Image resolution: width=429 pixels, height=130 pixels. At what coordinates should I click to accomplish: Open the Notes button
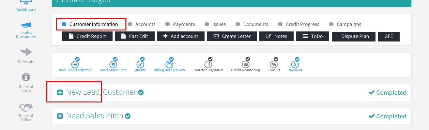tap(277, 36)
